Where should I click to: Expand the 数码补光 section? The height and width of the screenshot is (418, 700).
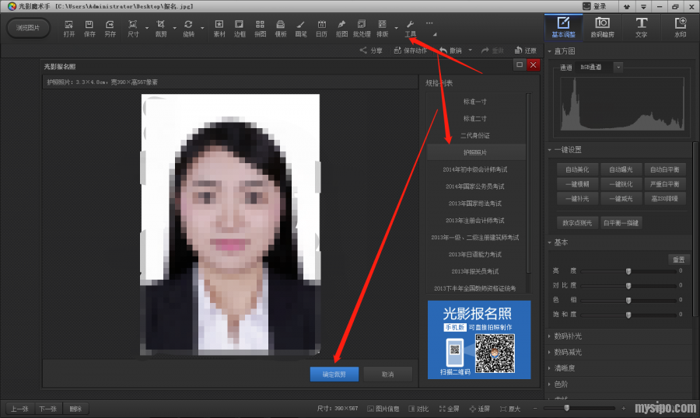tap(568, 336)
